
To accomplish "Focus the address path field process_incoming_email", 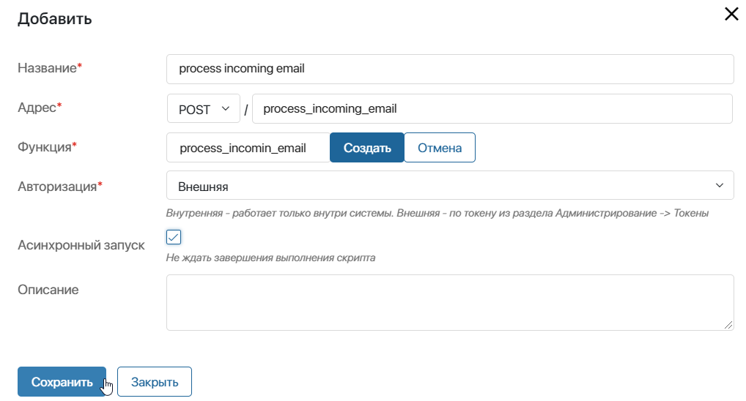I will tap(492, 109).
